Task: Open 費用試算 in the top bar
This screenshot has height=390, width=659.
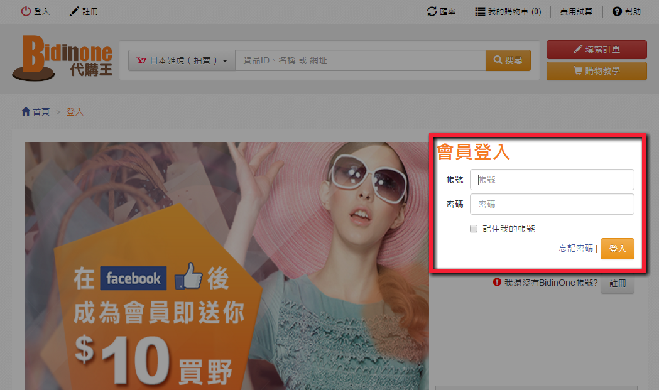Action: pyautogui.click(x=576, y=12)
